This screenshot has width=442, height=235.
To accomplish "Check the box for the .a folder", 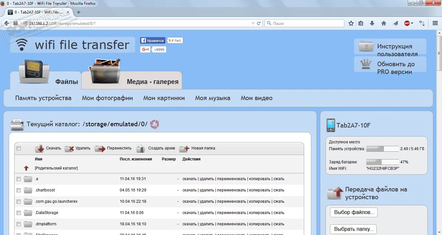I will click(x=19, y=179).
